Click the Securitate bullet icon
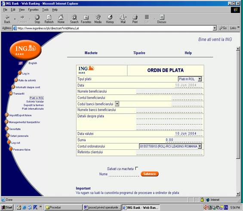This screenshot has height=211, width=243. tap(6, 129)
